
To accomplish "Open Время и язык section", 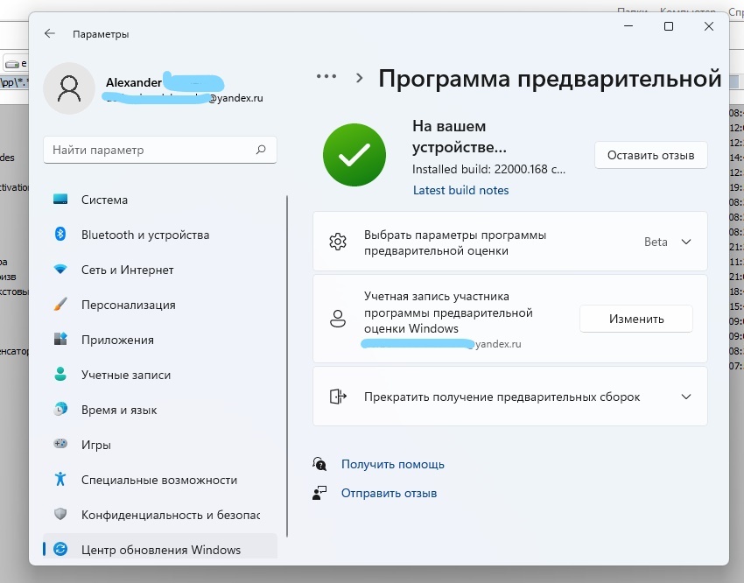I will tap(160, 410).
